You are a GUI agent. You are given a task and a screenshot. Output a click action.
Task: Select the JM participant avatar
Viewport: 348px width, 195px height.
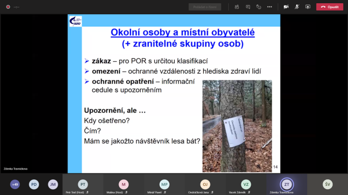(53, 184)
